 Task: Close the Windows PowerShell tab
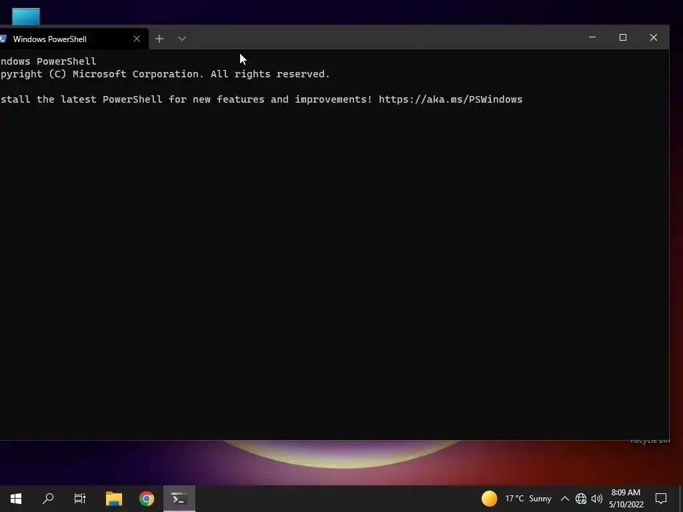tap(137, 39)
